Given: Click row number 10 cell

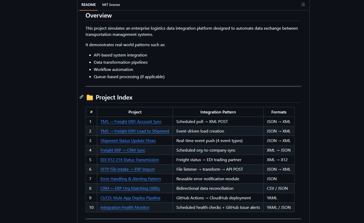Looking at the screenshot, I should 91,208.
